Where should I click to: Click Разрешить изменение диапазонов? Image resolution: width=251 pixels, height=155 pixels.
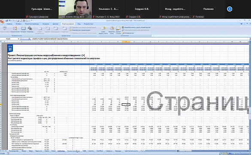tap(136, 30)
